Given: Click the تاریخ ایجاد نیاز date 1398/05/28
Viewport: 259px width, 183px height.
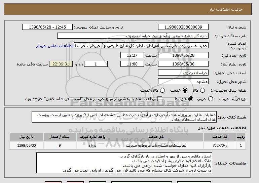Looking at the screenshot, I should coord(183,55).
